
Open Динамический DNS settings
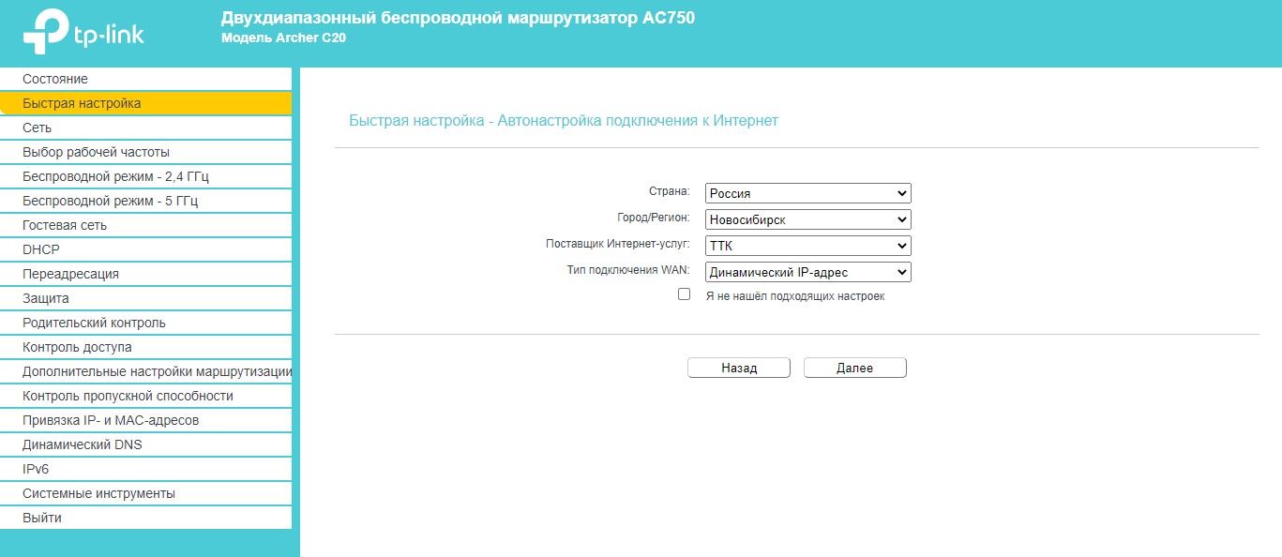click(x=145, y=444)
